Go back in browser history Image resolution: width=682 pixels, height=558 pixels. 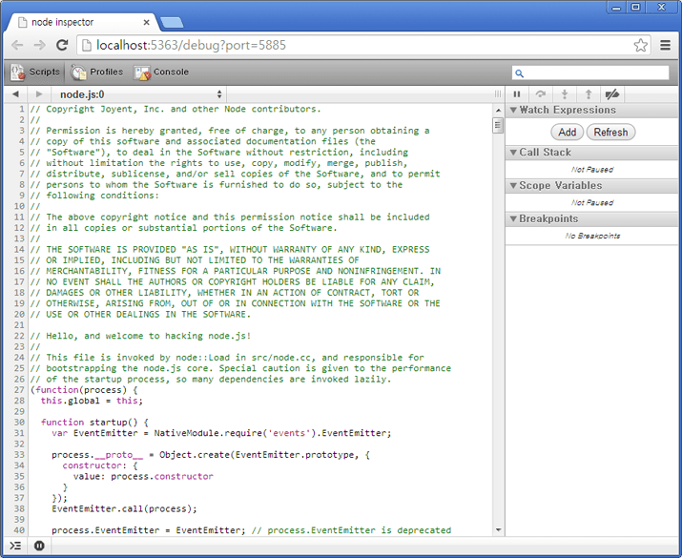point(17,45)
